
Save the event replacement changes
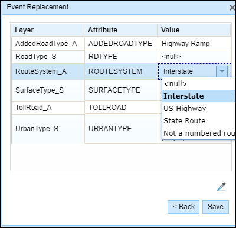pyautogui.click(x=215, y=207)
